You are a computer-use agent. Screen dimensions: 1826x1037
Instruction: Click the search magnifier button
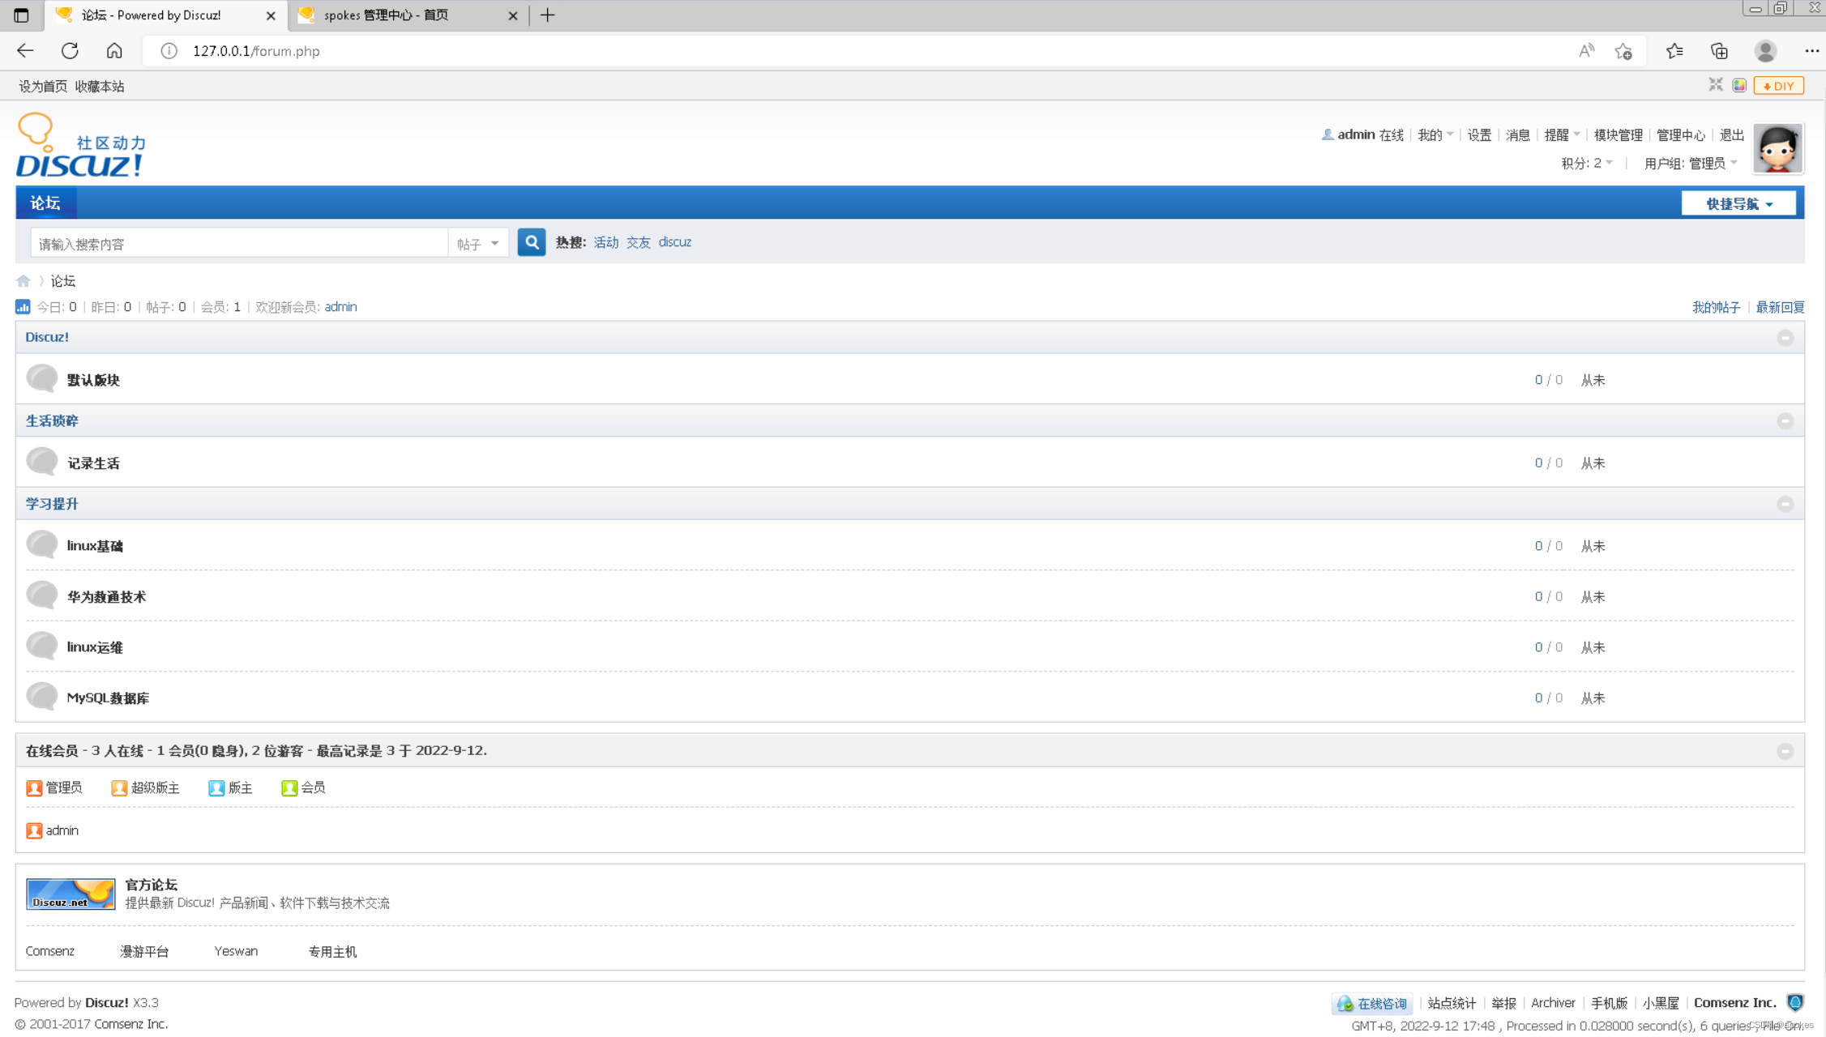532,242
